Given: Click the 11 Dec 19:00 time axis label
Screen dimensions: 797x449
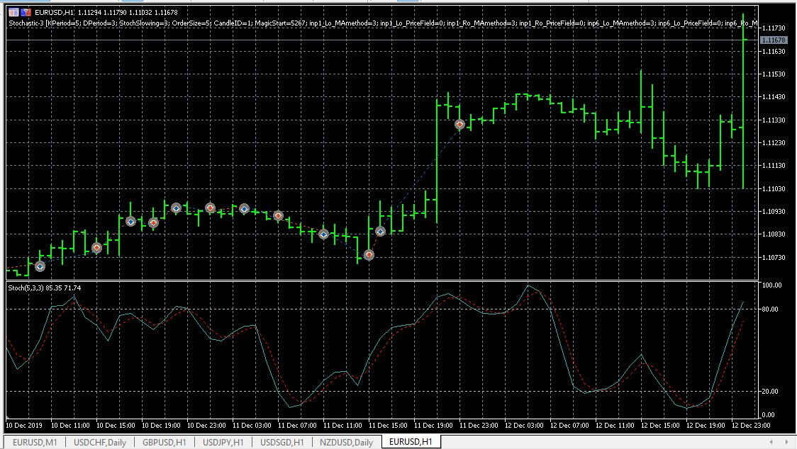Looking at the screenshot, I should tap(433, 425).
